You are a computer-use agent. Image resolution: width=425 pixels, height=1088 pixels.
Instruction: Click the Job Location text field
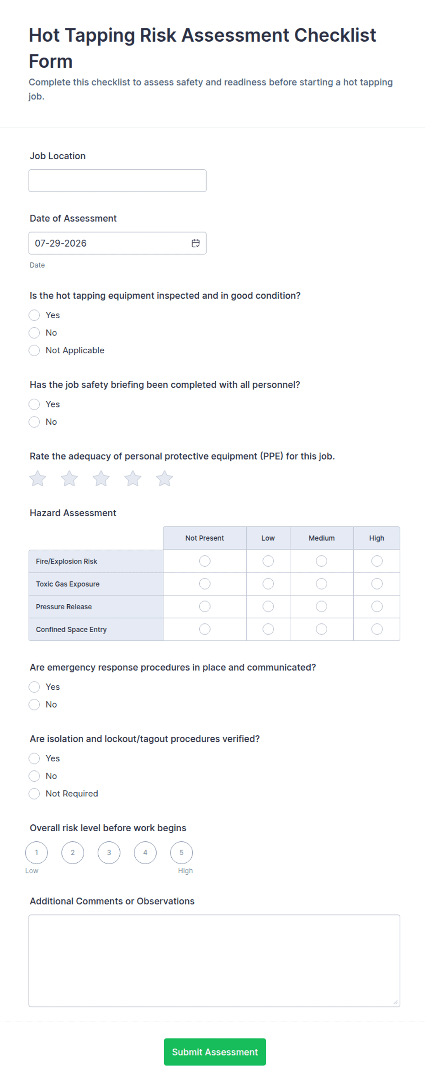117,181
